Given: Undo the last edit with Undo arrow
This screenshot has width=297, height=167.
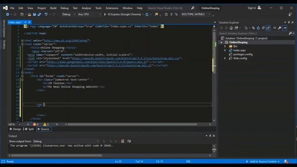Looking at the screenshot, I should click(x=46, y=14).
